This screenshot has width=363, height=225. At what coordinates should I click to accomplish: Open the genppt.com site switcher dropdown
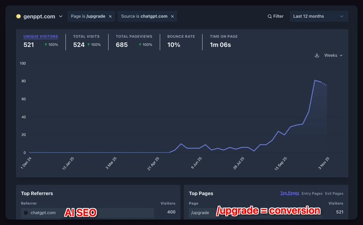[x=40, y=17]
